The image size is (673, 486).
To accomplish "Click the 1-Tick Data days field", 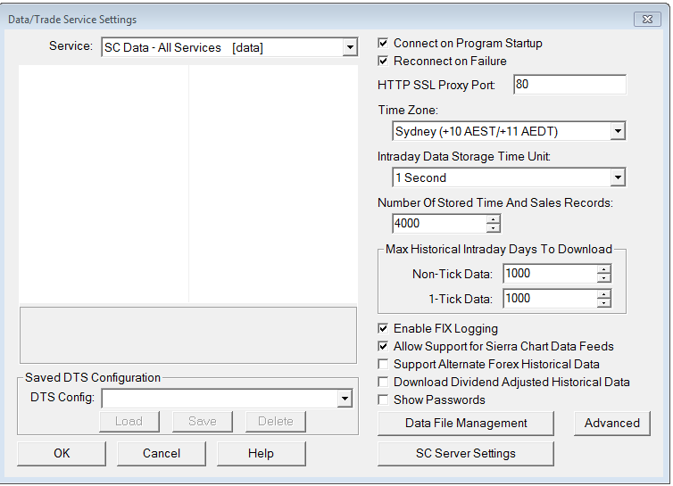I will 550,299.
